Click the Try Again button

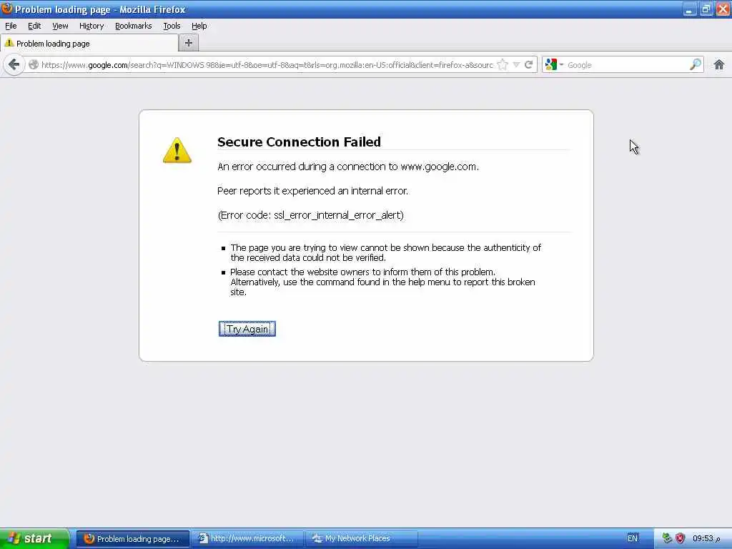(247, 329)
